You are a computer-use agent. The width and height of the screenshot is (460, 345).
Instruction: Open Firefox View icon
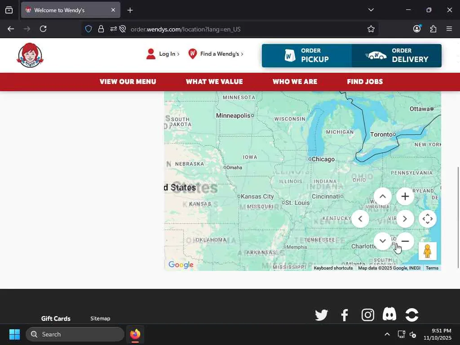coord(9,10)
